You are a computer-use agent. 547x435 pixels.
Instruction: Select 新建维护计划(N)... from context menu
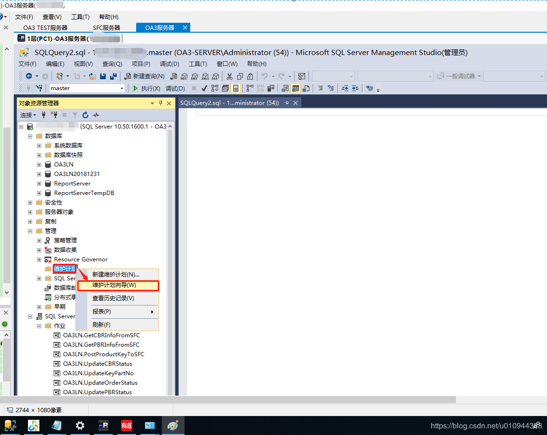(x=118, y=275)
